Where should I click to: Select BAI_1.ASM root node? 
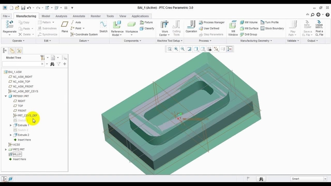point(13,72)
